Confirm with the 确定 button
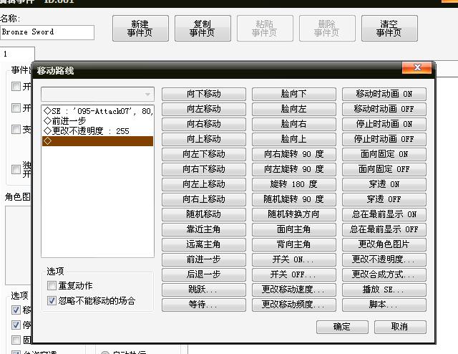 [x=342, y=327]
